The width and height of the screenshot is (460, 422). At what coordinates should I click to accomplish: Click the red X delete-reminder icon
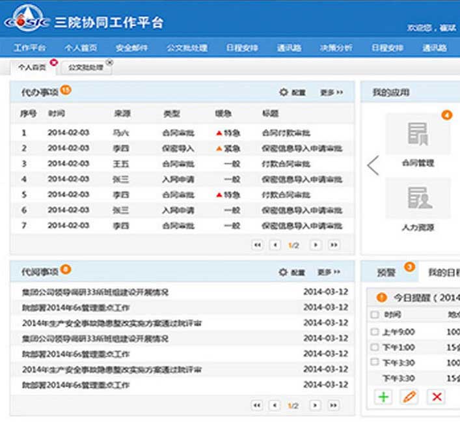437,396
